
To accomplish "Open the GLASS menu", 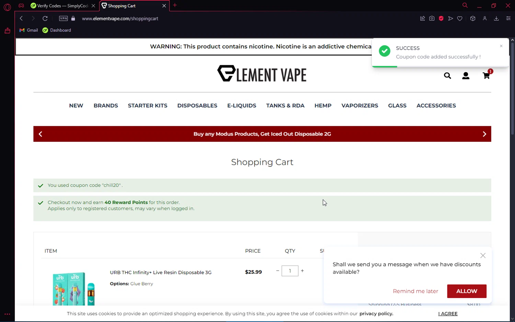I will click(x=397, y=106).
